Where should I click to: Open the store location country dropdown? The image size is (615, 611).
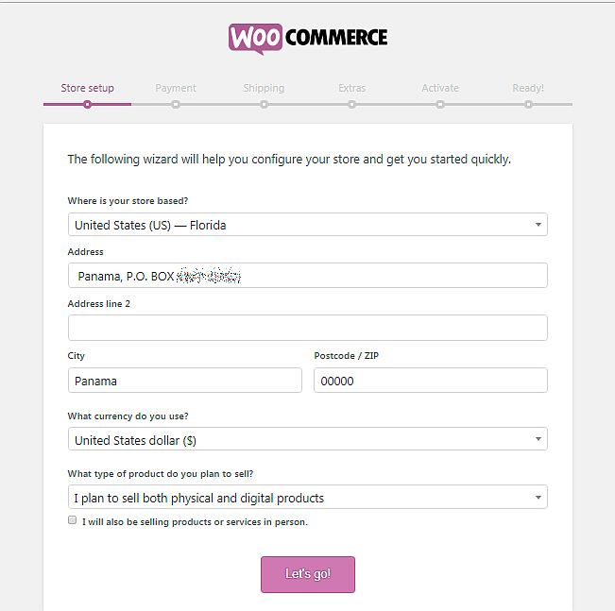click(308, 225)
